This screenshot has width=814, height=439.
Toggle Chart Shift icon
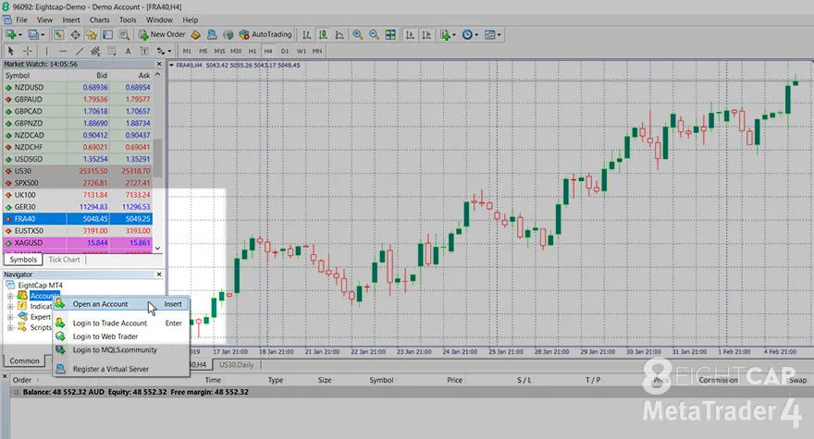click(426, 35)
